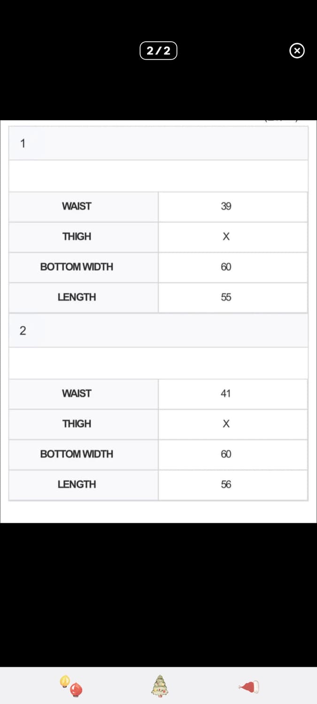Click the size 1 THIGH label
Screen dimensions: 317x704
(77, 237)
